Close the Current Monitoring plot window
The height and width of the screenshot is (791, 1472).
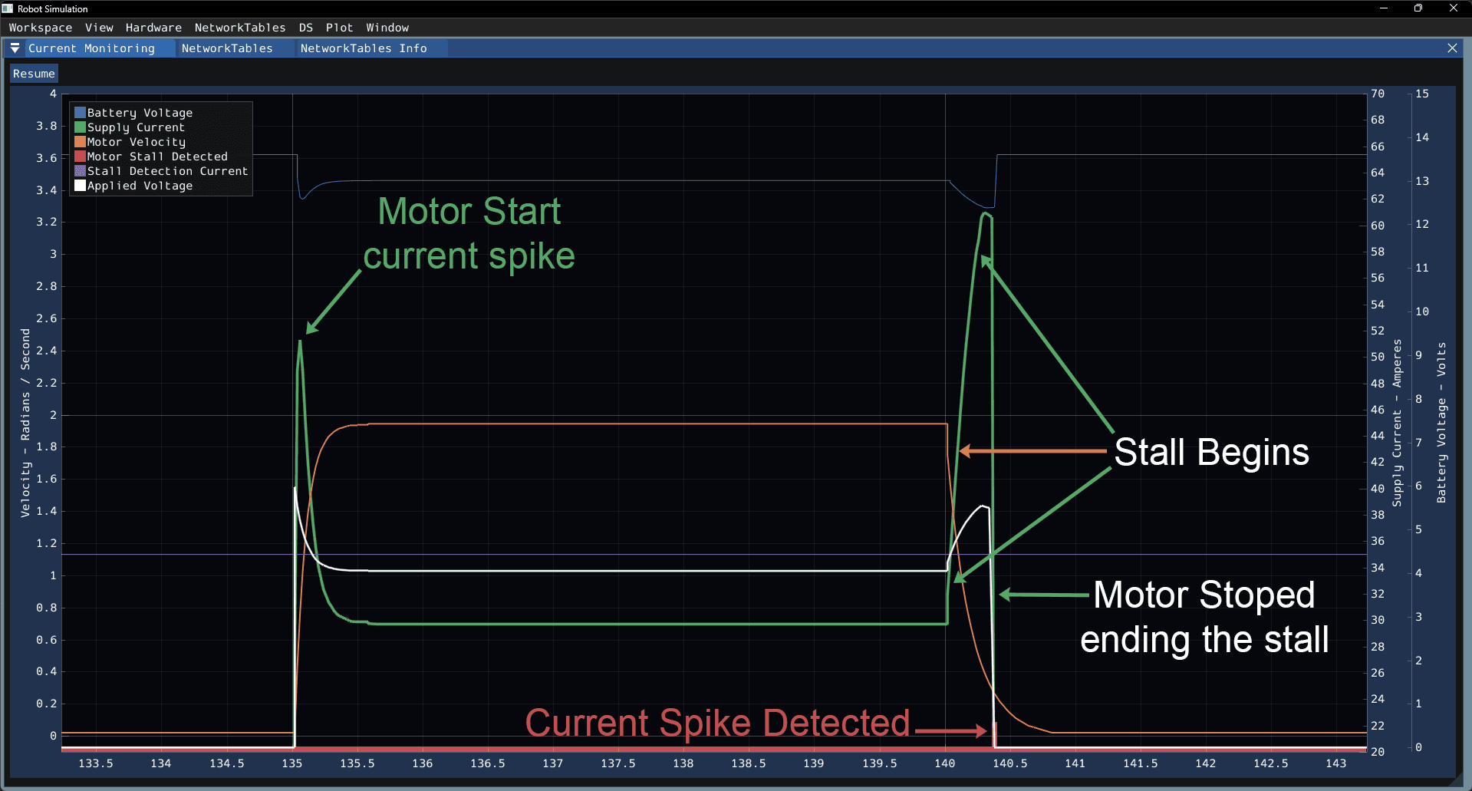point(1452,48)
